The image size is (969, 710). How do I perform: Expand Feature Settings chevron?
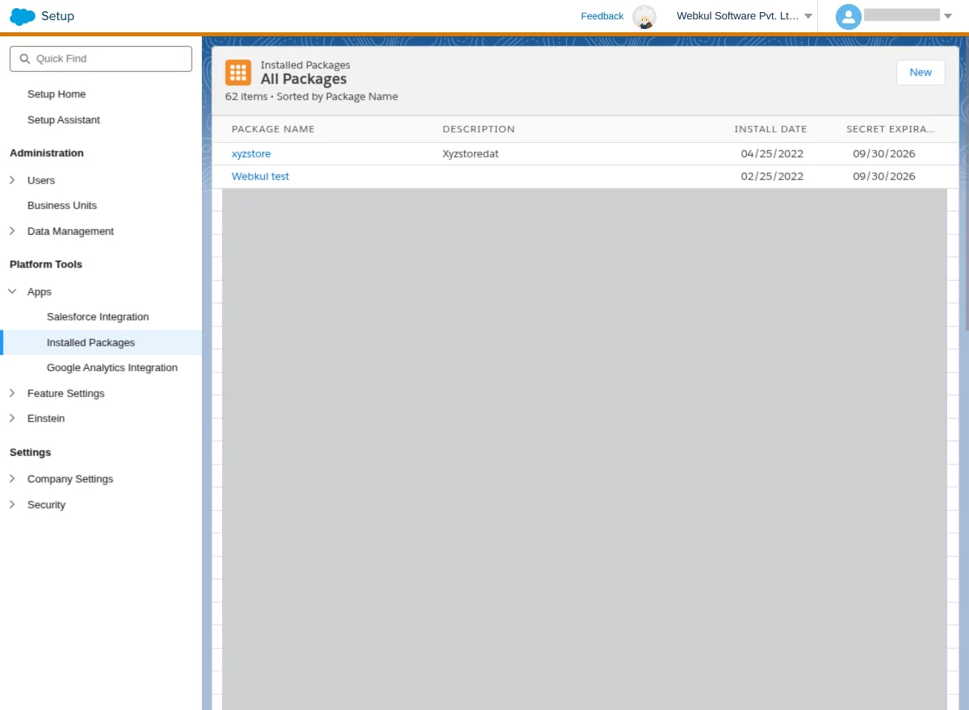coord(12,393)
